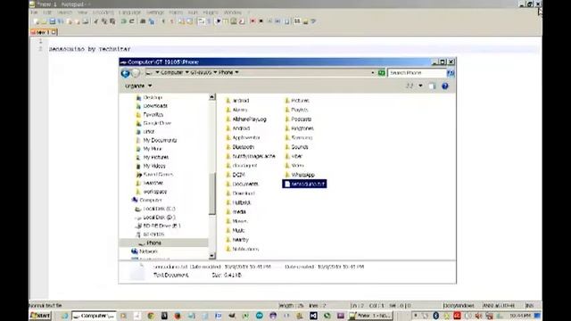This screenshot has height=321, width=571.
Task: Click the Bluetooth icon in system tray
Action: tap(436, 316)
